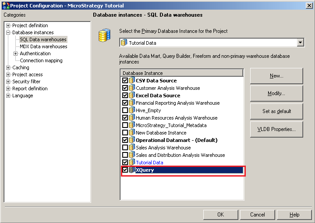The width and height of the screenshot is (315, 223).
Task: Close the Project Configuration dialog
Action: point(309,5)
